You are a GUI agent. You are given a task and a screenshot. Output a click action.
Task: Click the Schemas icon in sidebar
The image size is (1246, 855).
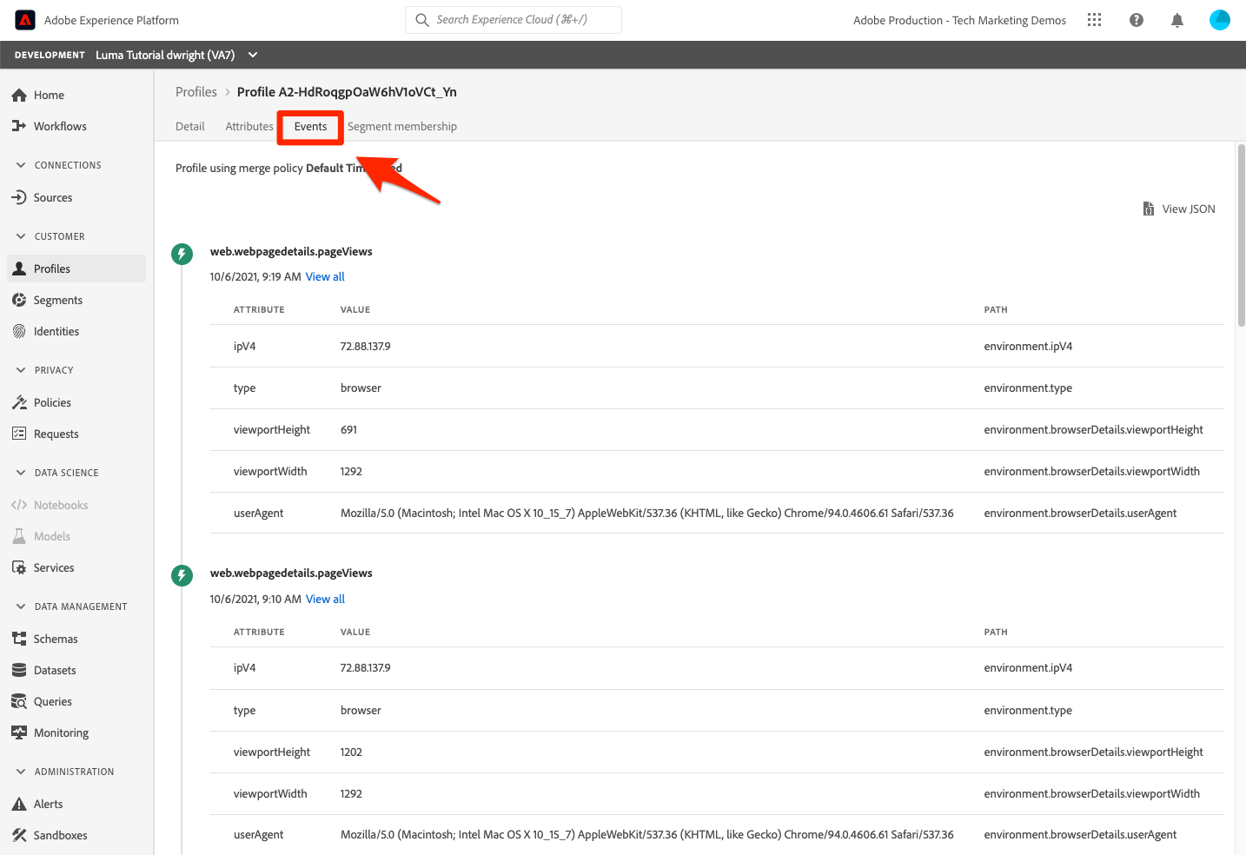pyautogui.click(x=19, y=639)
